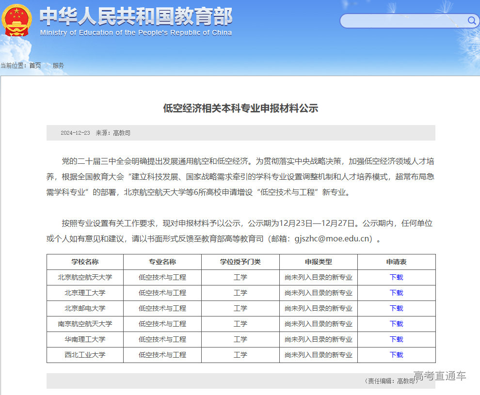Image resolution: width=480 pixels, height=395 pixels.
Task: Open the 服务 breadcrumb link
Action: tap(58, 65)
